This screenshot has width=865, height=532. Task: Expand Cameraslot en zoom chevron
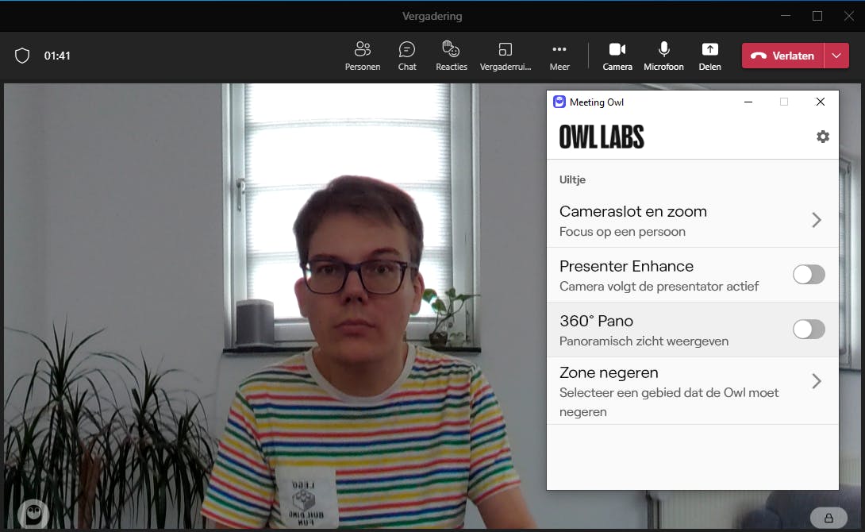(x=816, y=220)
